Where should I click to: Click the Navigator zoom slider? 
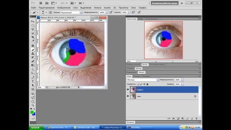[x=172, y=61]
